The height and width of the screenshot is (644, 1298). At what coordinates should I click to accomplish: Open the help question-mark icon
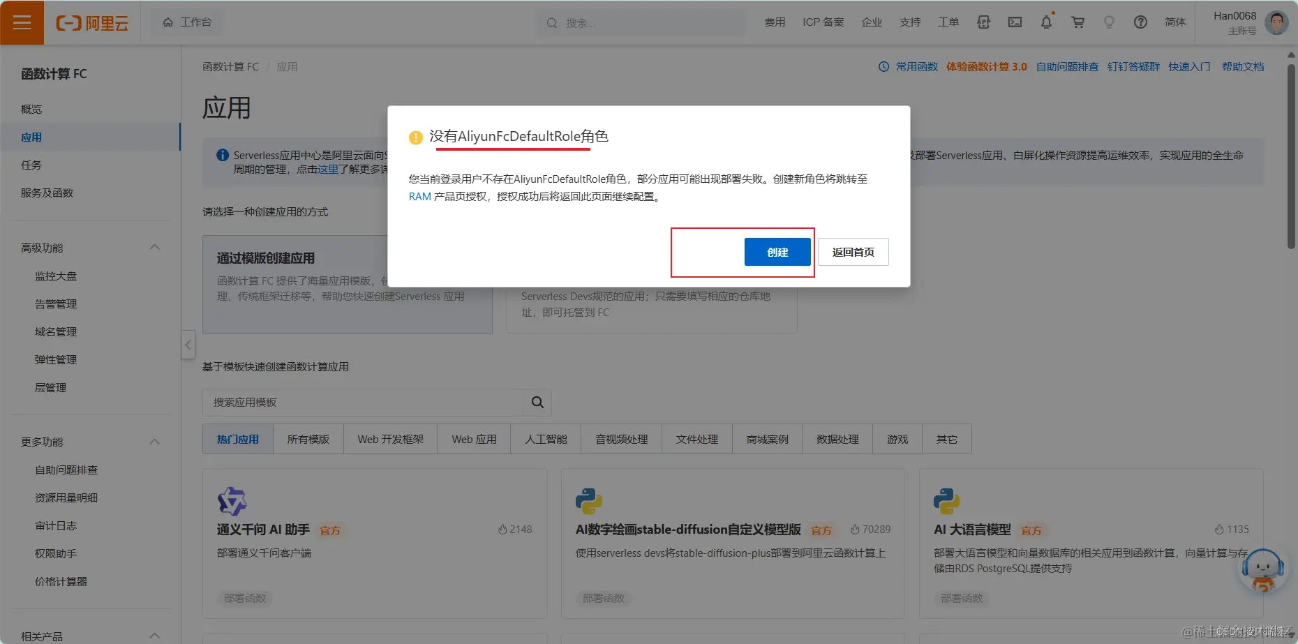pyautogui.click(x=1140, y=22)
